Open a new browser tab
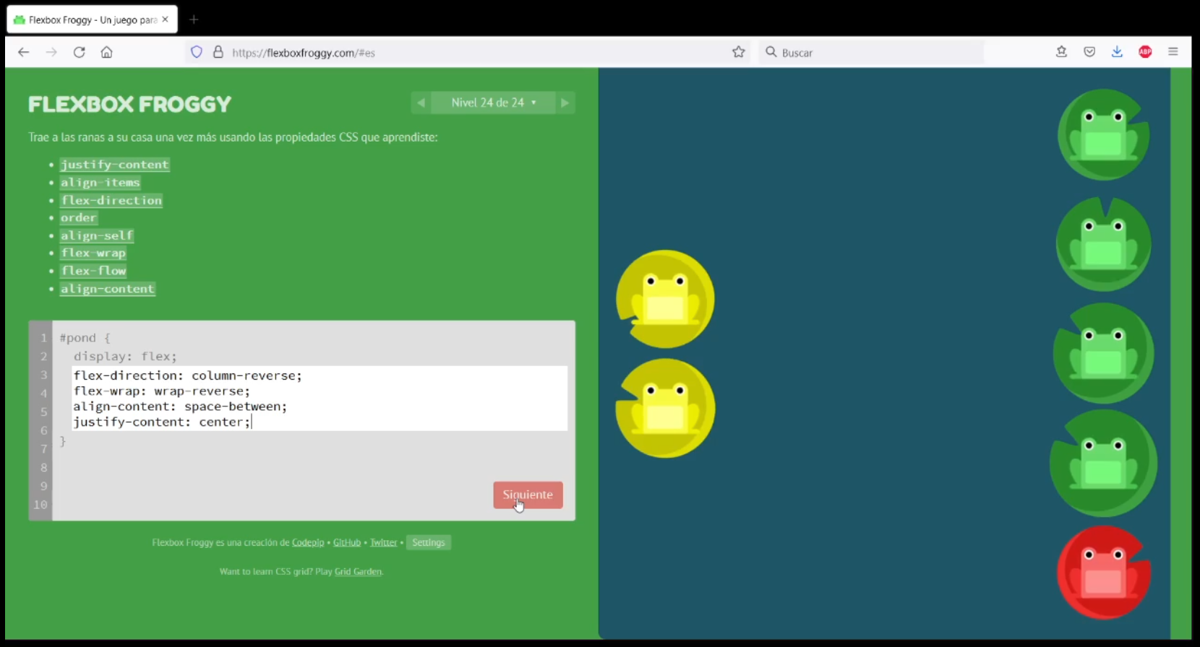This screenshot has height=647, width=1200. [x=194, y=19]
